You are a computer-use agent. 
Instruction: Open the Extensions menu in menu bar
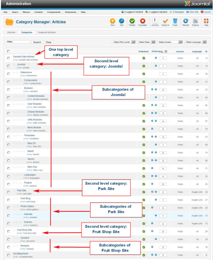pyautogui.click(x=70, y=12)
